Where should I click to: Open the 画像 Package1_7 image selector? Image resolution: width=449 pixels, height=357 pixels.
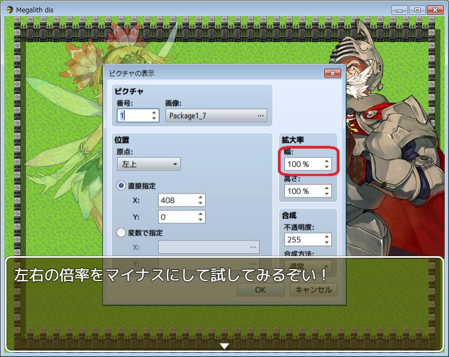pyautogui.click(x=216, y=115)
